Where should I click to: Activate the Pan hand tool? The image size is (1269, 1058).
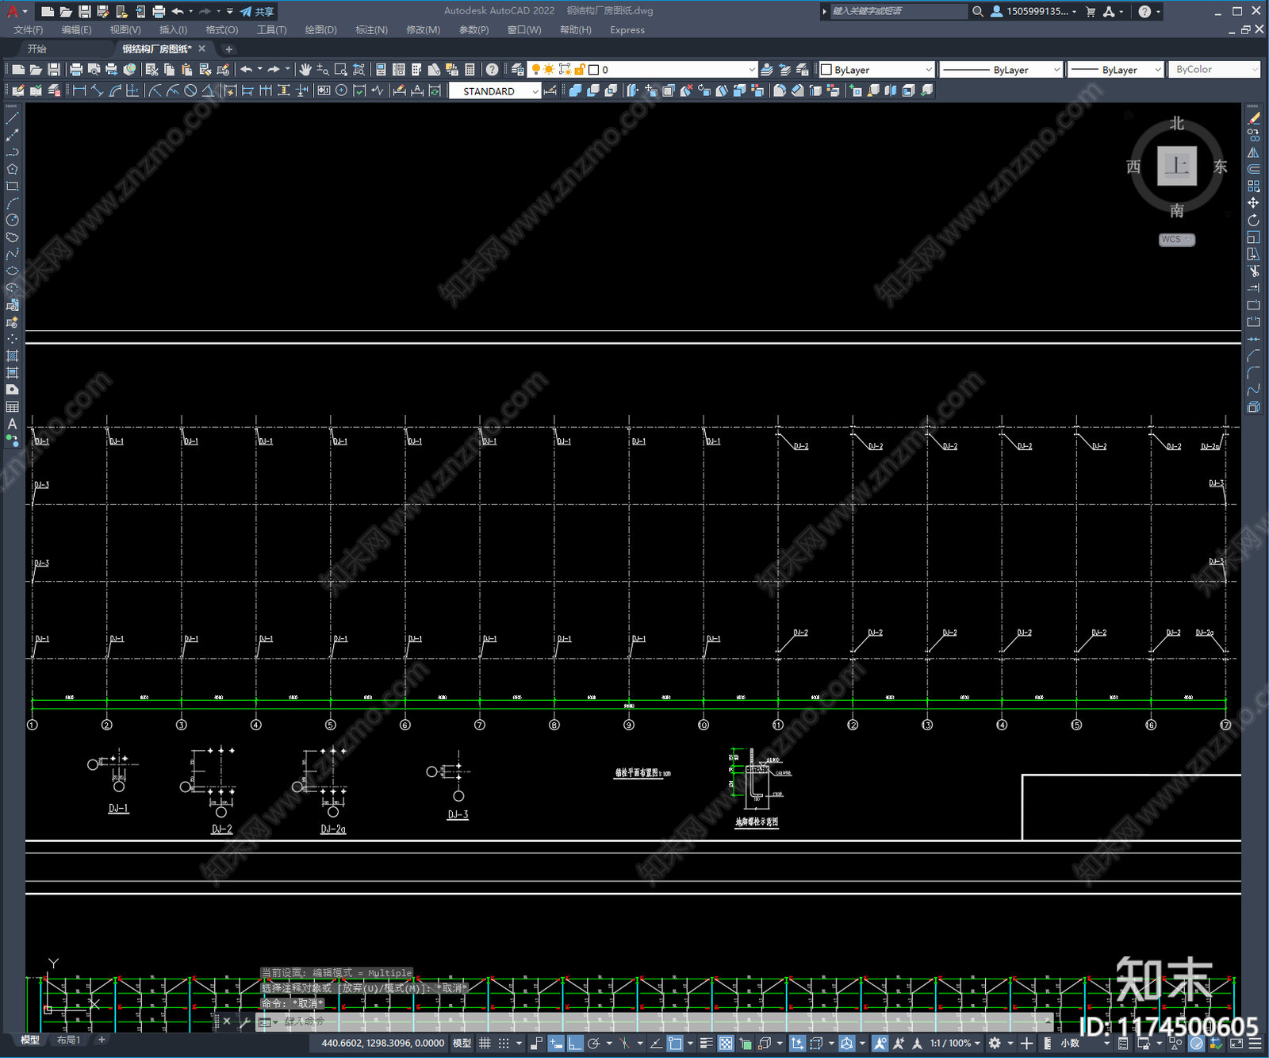(305, 70)
